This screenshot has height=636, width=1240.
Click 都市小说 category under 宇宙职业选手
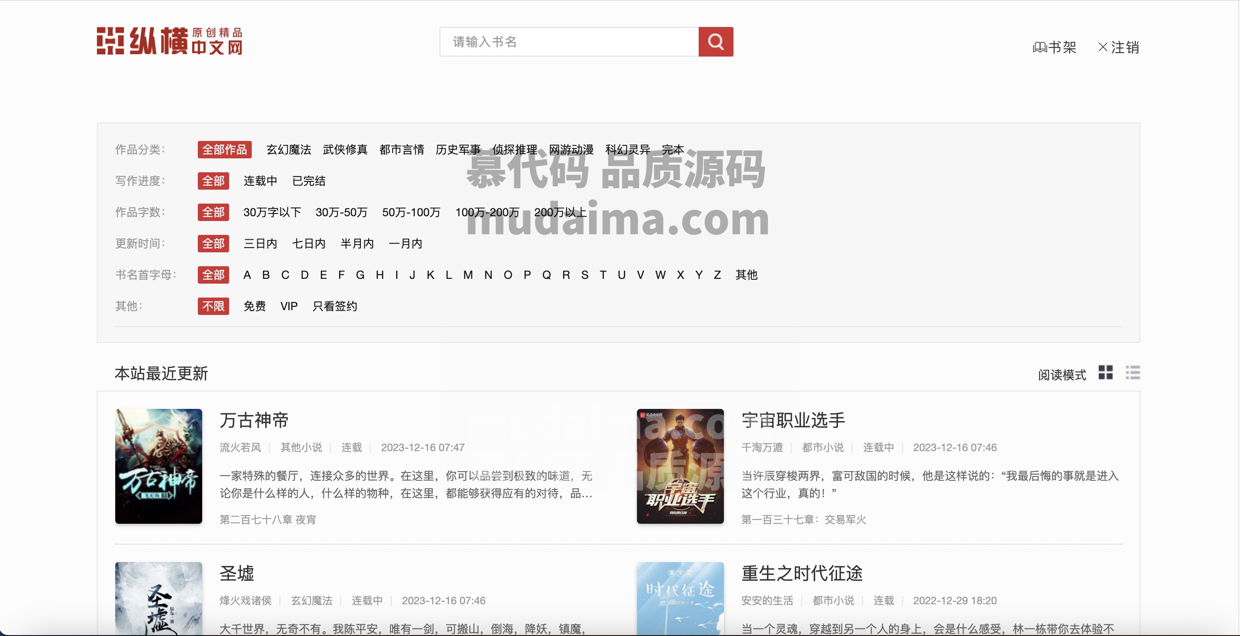(x=823, y=448)
